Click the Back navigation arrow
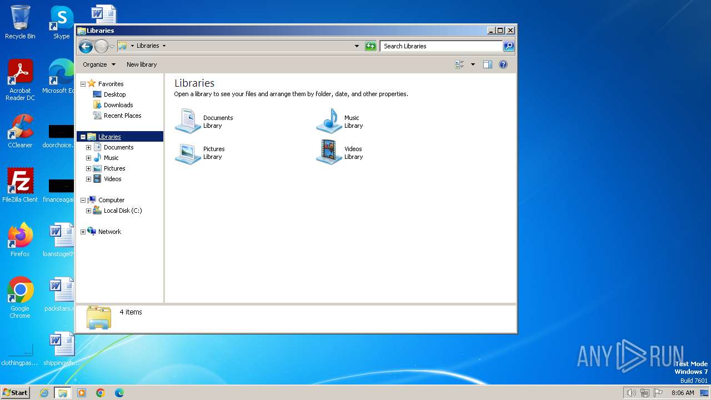711x400 pixels. (86, 46)
